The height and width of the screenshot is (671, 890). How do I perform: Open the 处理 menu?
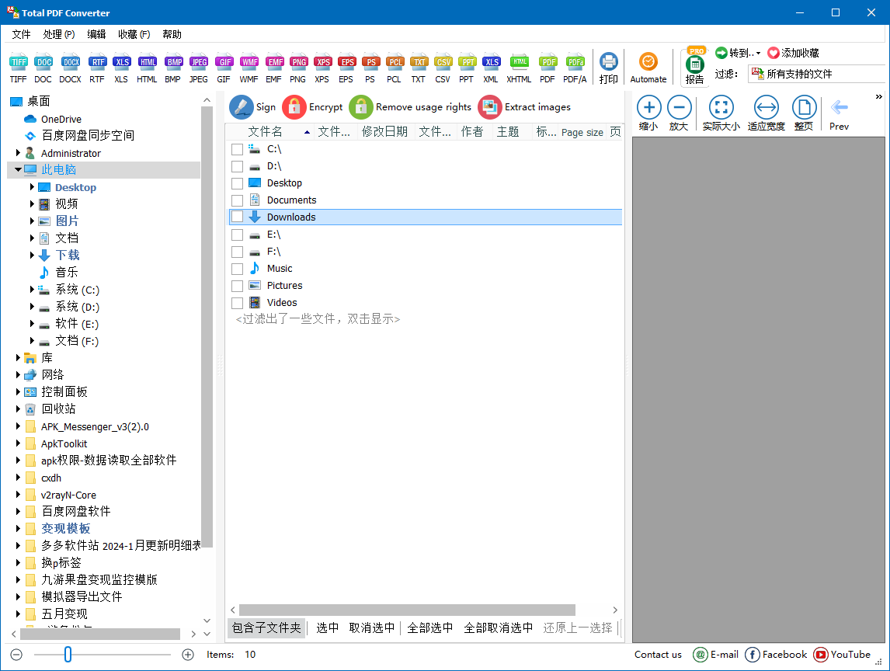pos(59,34)
